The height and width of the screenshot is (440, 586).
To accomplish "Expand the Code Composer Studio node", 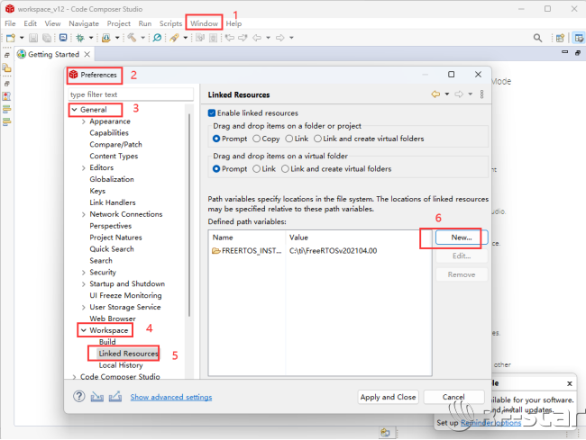I will point(74,377).
